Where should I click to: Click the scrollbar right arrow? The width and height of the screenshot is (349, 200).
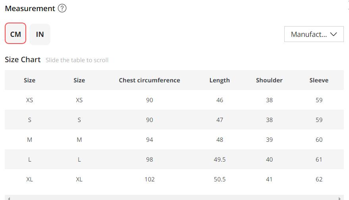tap(339, 198)
